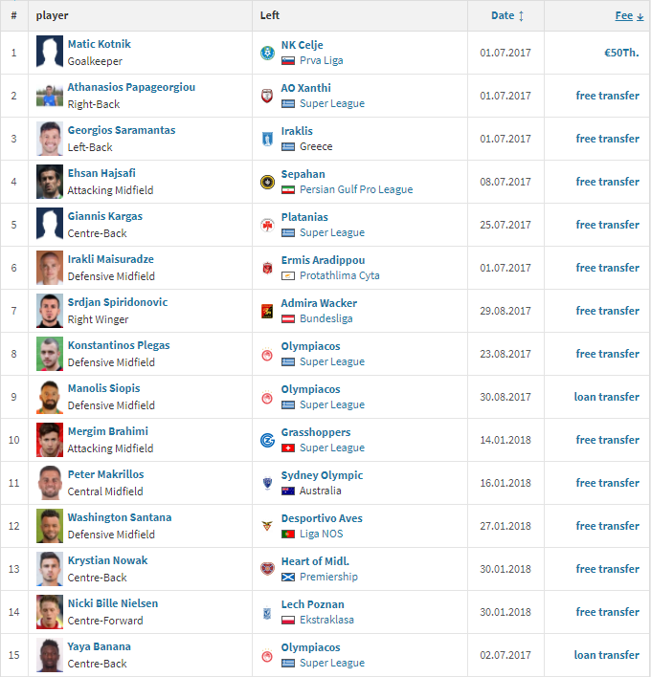Viewport: 651px width, 677px height.
Task: Click the Heart of Midl. club crest
Action: click(267, 569)
